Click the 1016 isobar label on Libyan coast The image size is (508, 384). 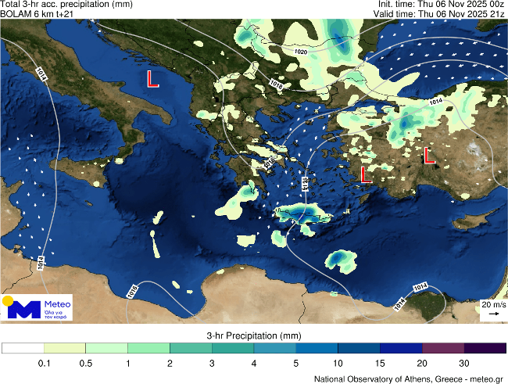click(x=131, y=291)
